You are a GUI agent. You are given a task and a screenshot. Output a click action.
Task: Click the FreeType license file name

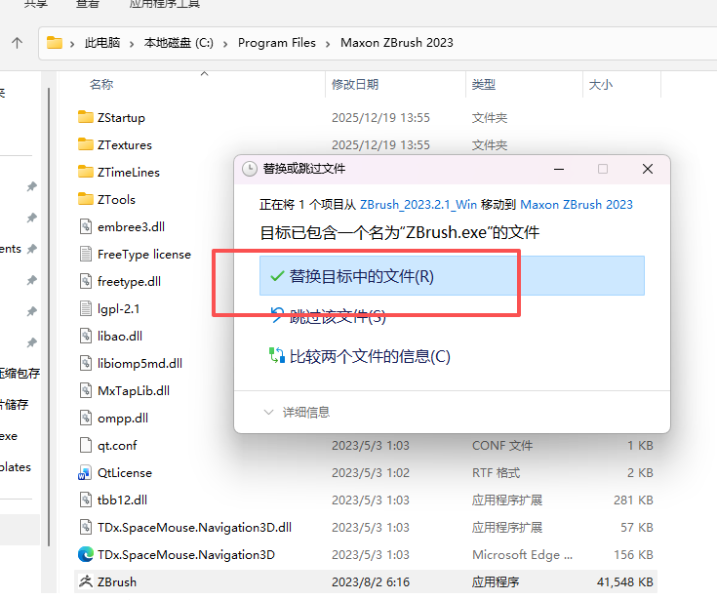click(x=144, y=255)
